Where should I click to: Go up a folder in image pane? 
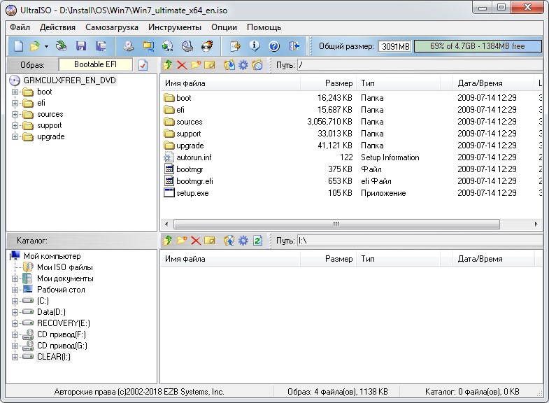[168, 65]
